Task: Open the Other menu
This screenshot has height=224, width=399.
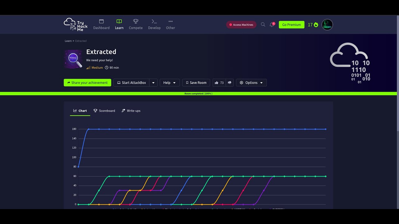Action: [x=171, y=25]
